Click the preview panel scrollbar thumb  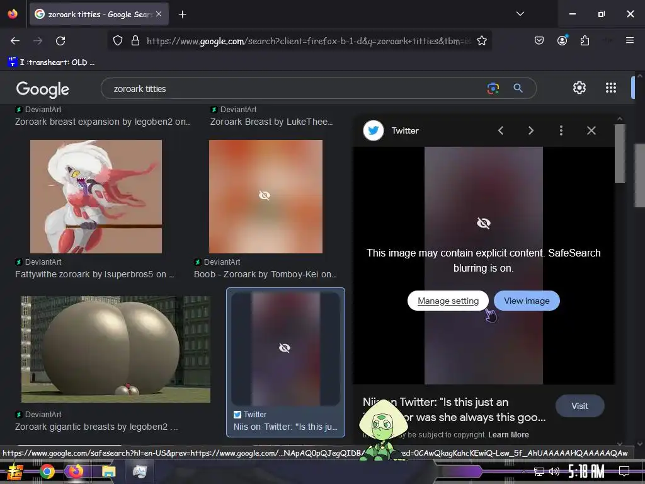(x=620, y=153)
